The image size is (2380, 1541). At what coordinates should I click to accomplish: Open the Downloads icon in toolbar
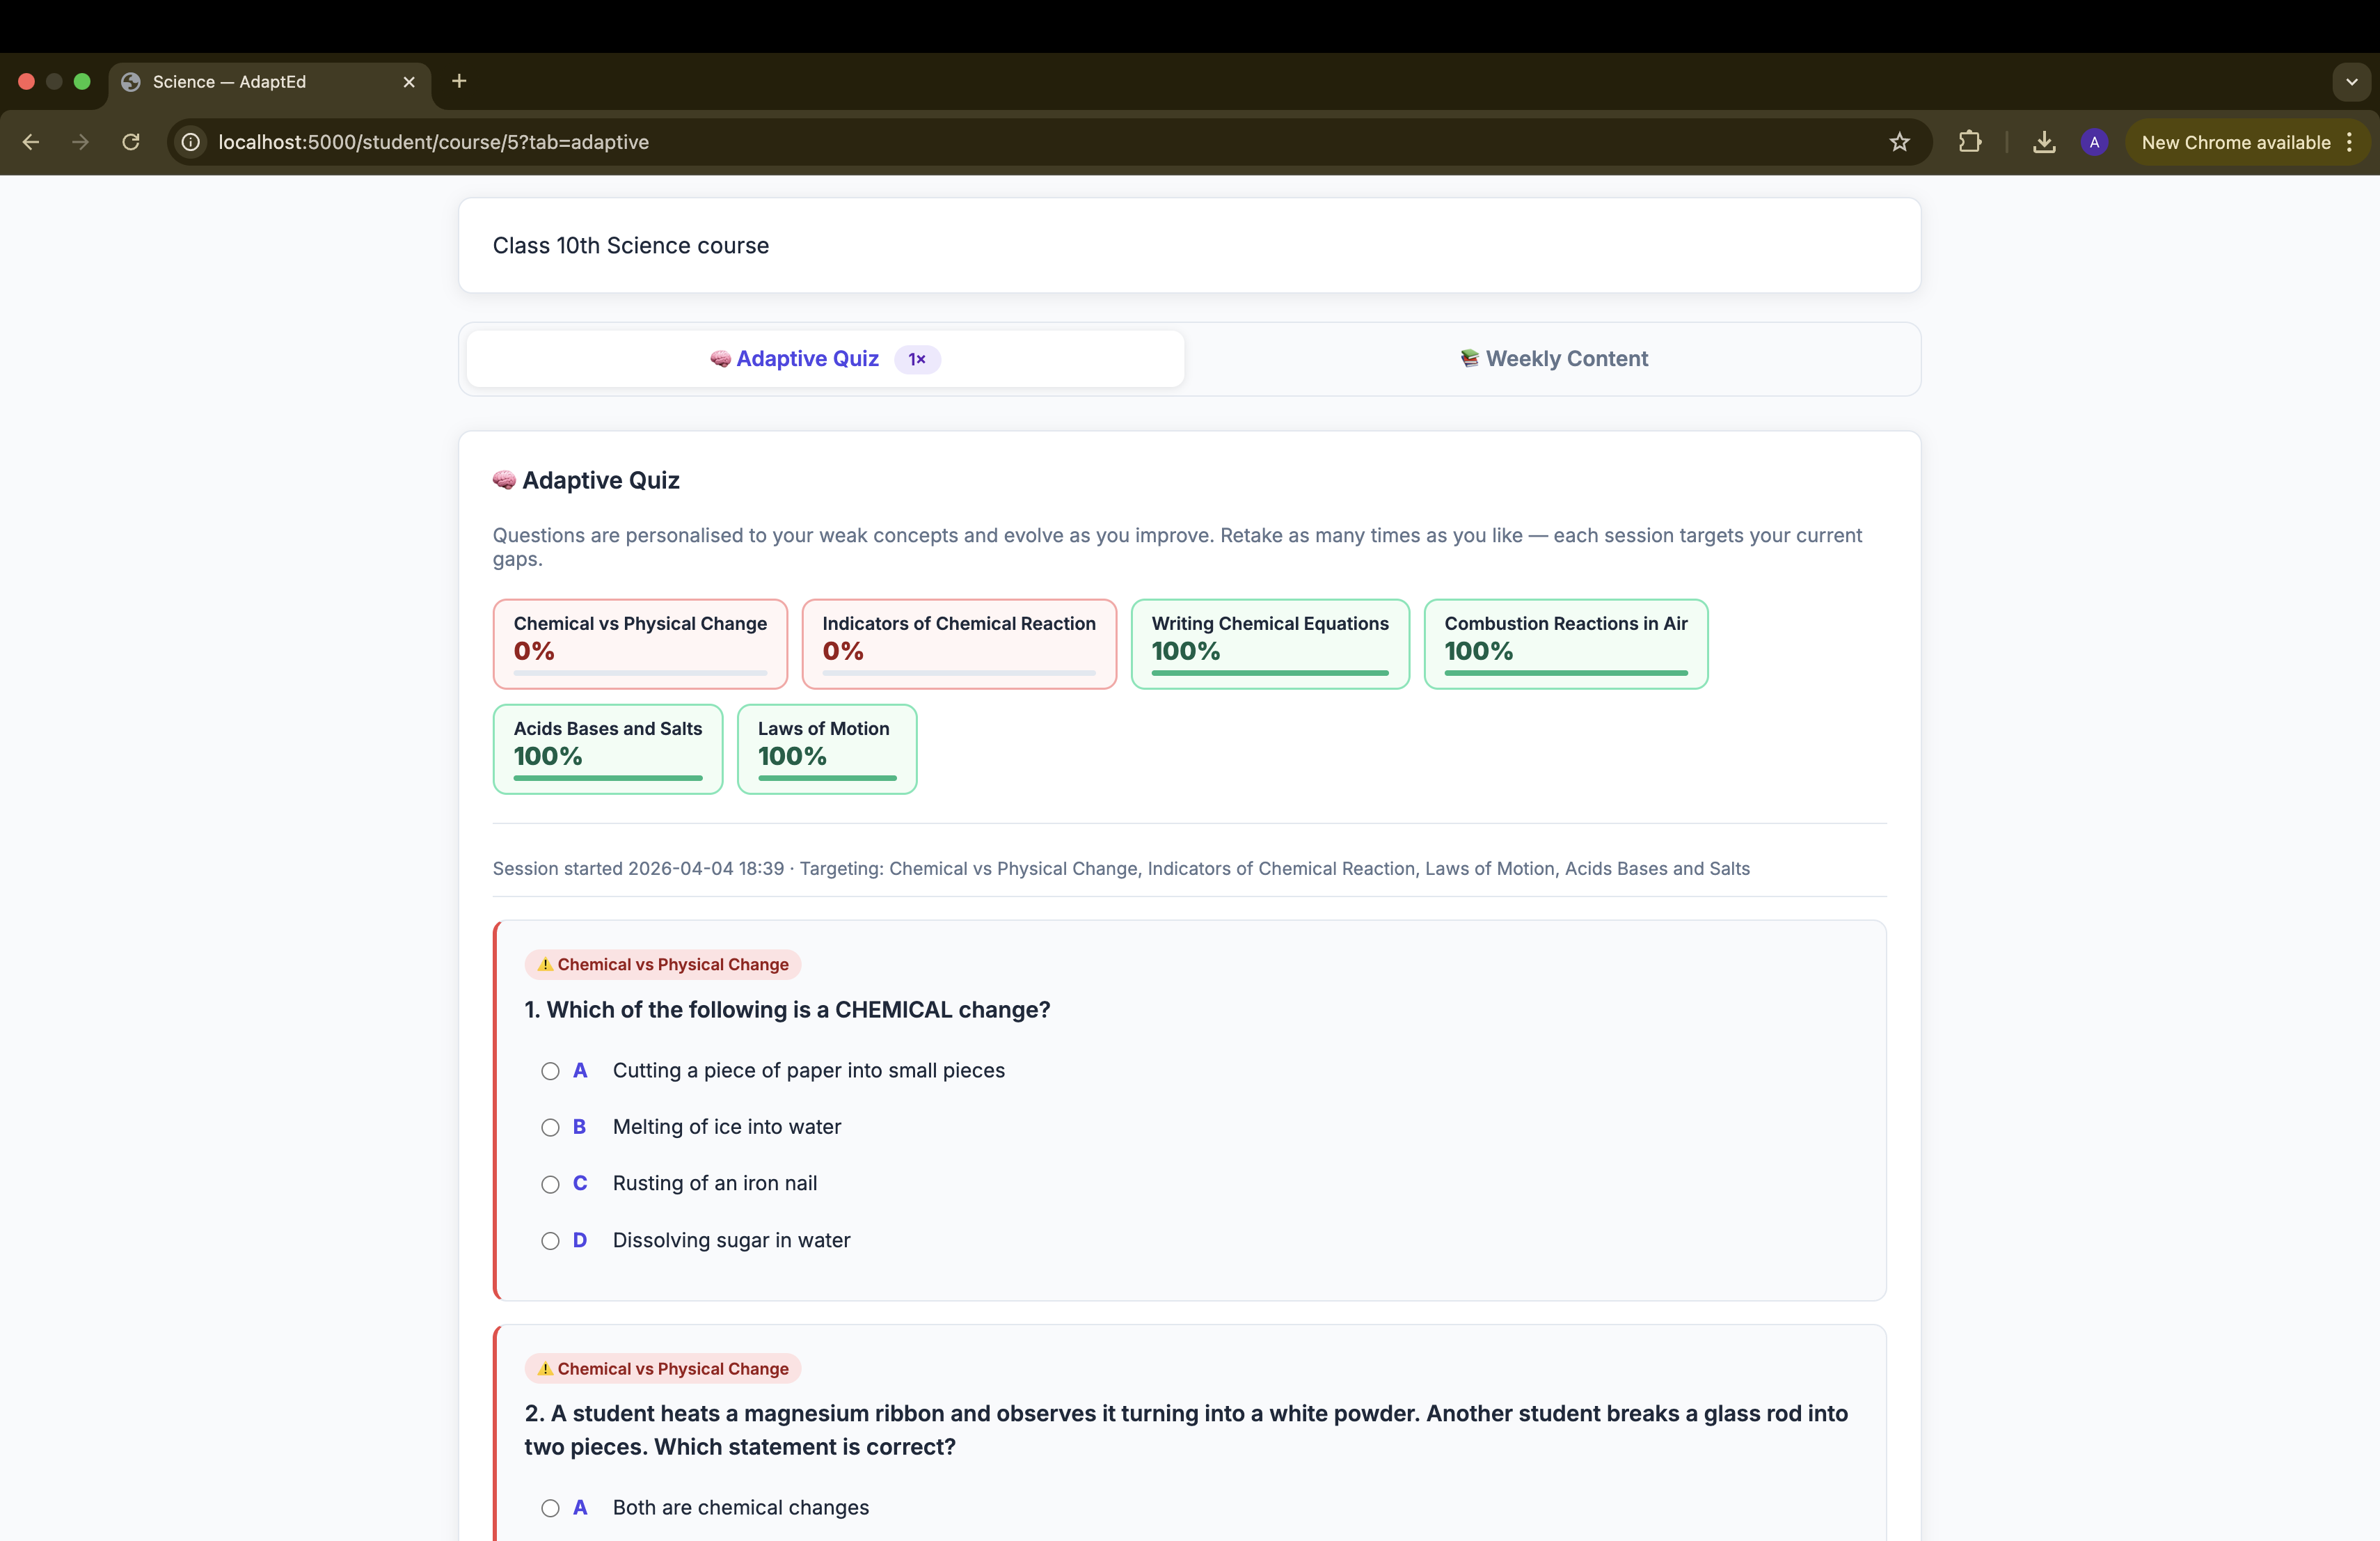[2044, 142]
